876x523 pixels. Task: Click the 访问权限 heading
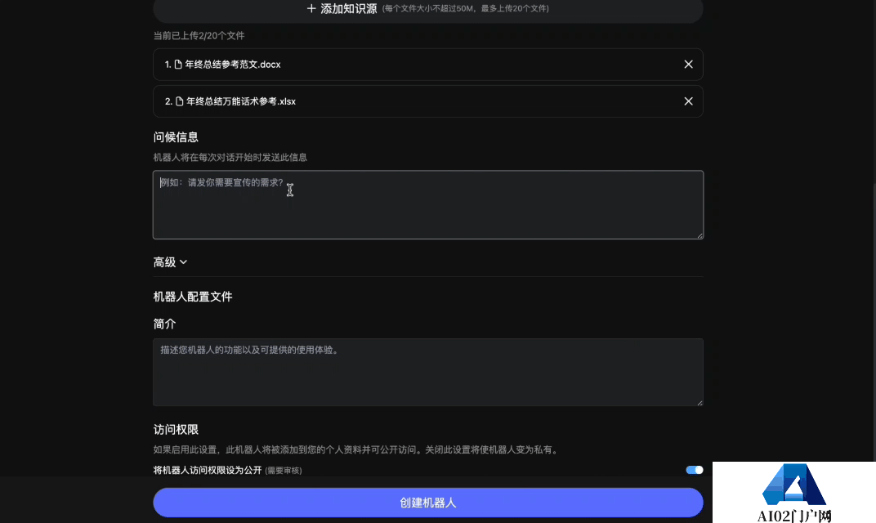coord(176,430)
